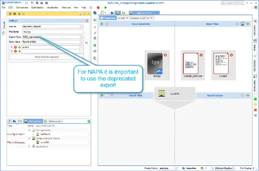This screenshot has width=259, height=171.
Task: Add entry after first row with green plus
Action: pos(19,47)
